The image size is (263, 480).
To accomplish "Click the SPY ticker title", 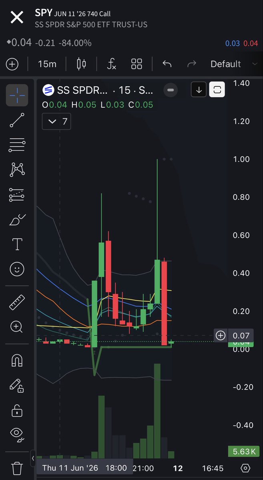I will (x=44, y=14).
